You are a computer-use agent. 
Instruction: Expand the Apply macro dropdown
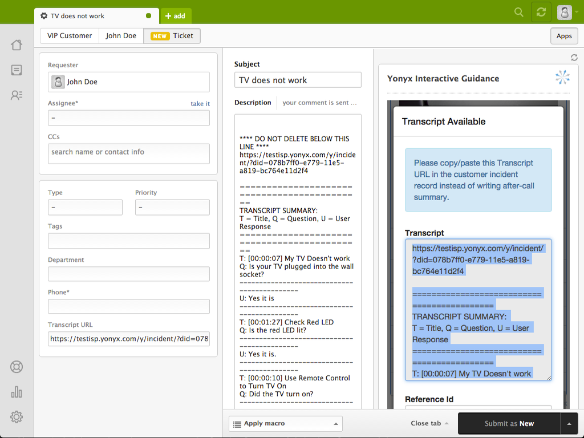pos(285,424)
